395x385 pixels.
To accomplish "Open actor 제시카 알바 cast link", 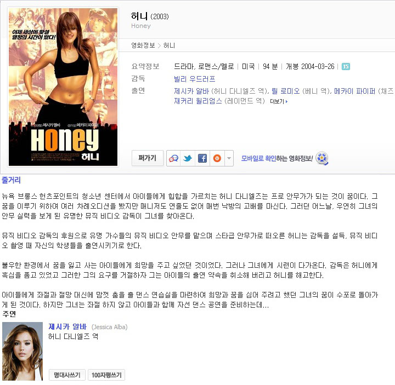I will [191, 91].
